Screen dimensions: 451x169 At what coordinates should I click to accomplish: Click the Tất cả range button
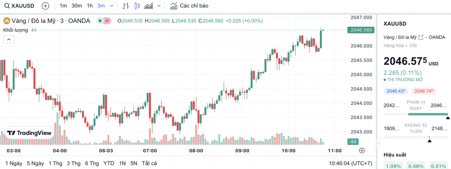pyautogui.click(x=149, y=163)
